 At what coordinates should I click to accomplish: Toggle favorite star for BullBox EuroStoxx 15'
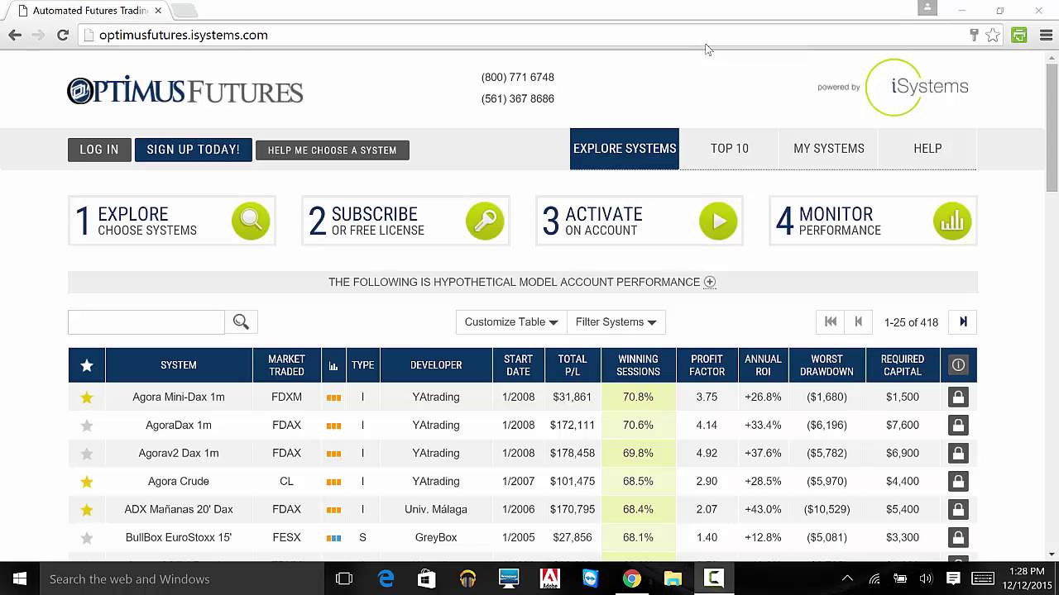(87, 538)
